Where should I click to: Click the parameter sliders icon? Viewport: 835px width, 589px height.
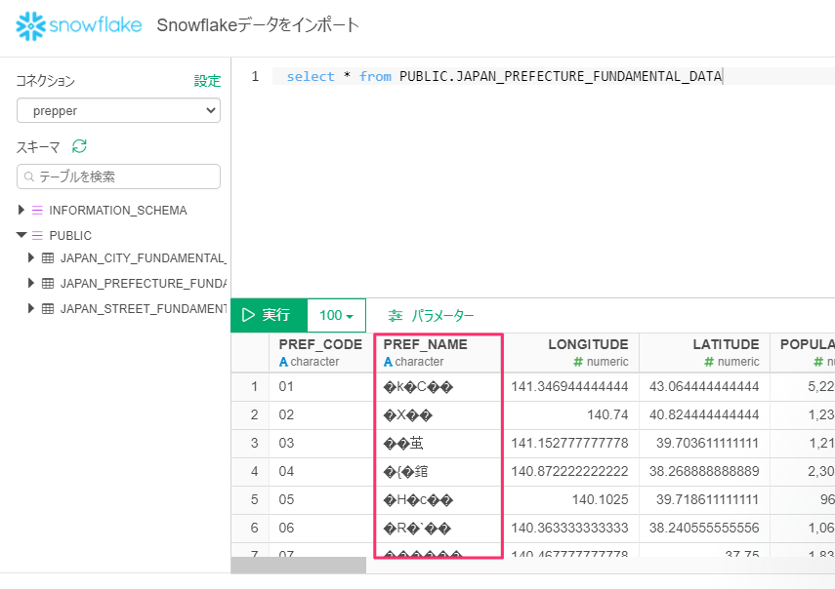pos(396,316)
